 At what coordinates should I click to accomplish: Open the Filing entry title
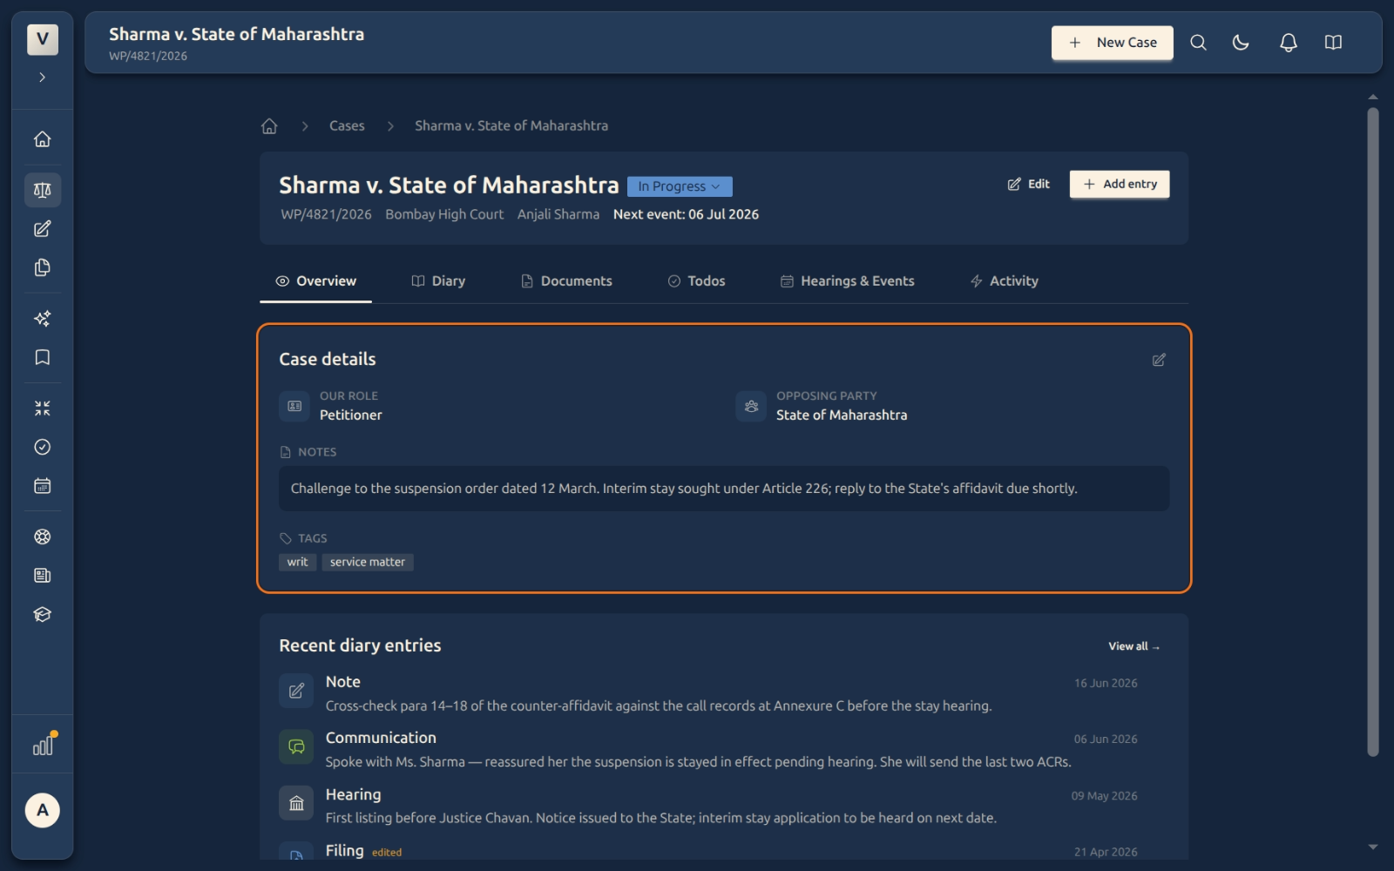[344, 851]
